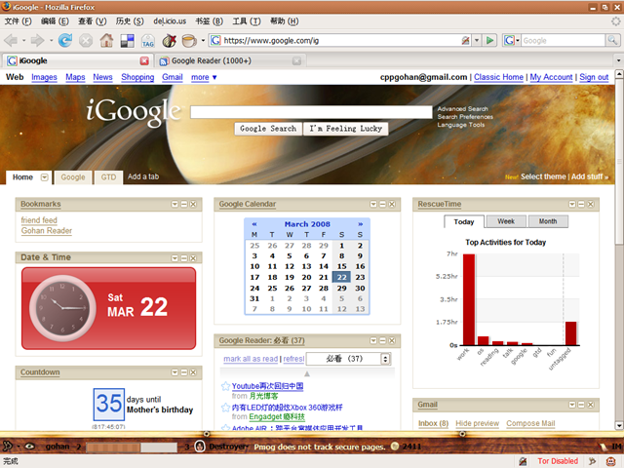This screenshot has height=468, width=624.
Task: Minimize the Bookmarks gadget
Action: [184, 204]
